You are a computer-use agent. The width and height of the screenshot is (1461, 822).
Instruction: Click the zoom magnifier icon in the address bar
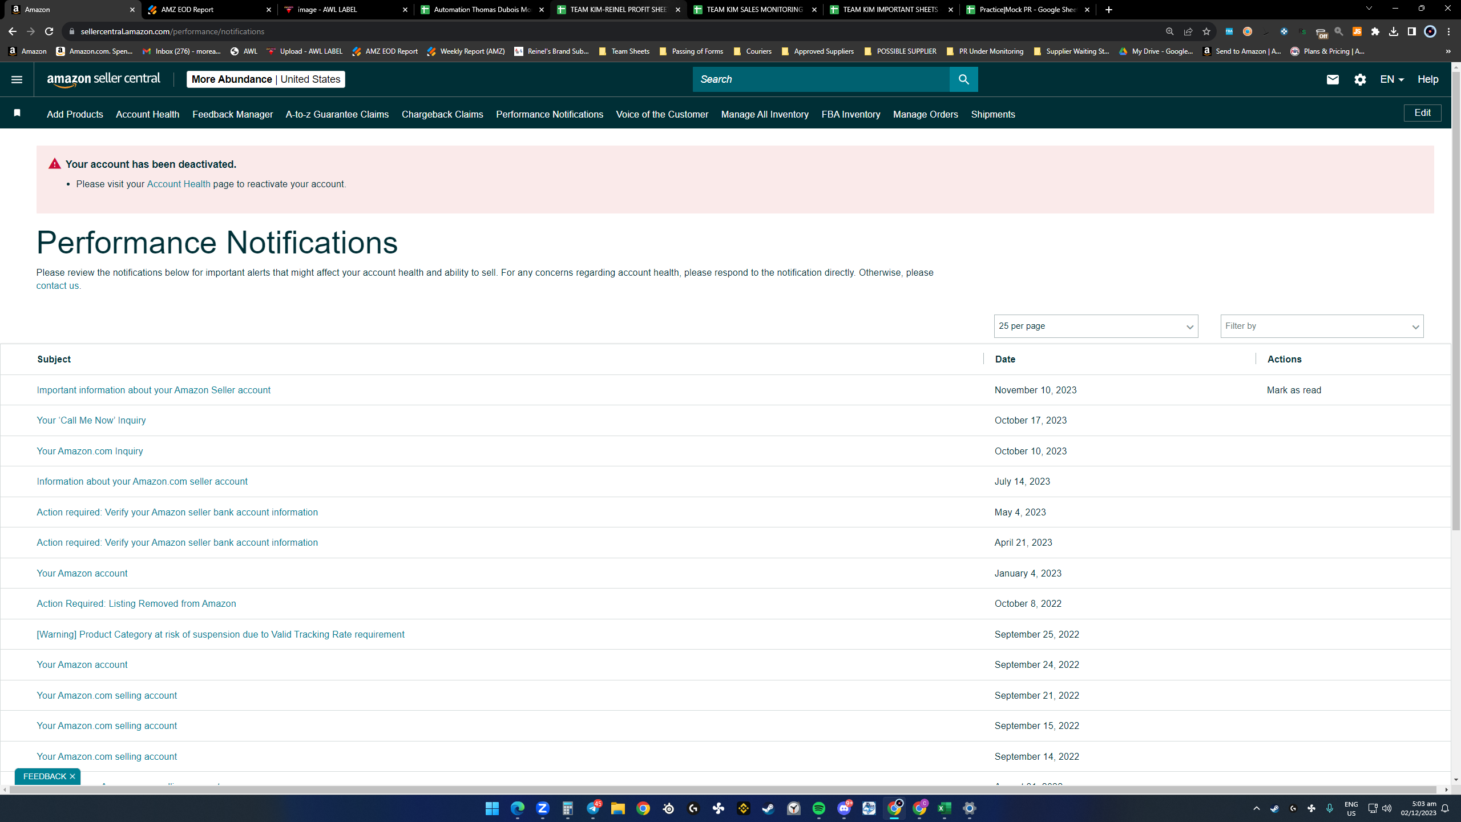pyautogui.click(x=1169, y=31)
